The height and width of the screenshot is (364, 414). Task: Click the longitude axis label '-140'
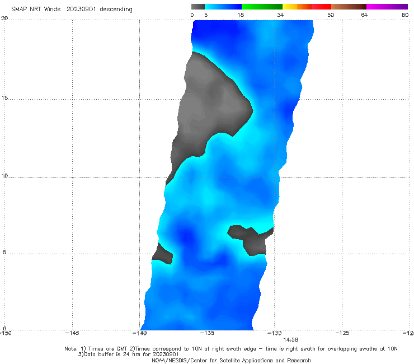[x=139, y=333]
